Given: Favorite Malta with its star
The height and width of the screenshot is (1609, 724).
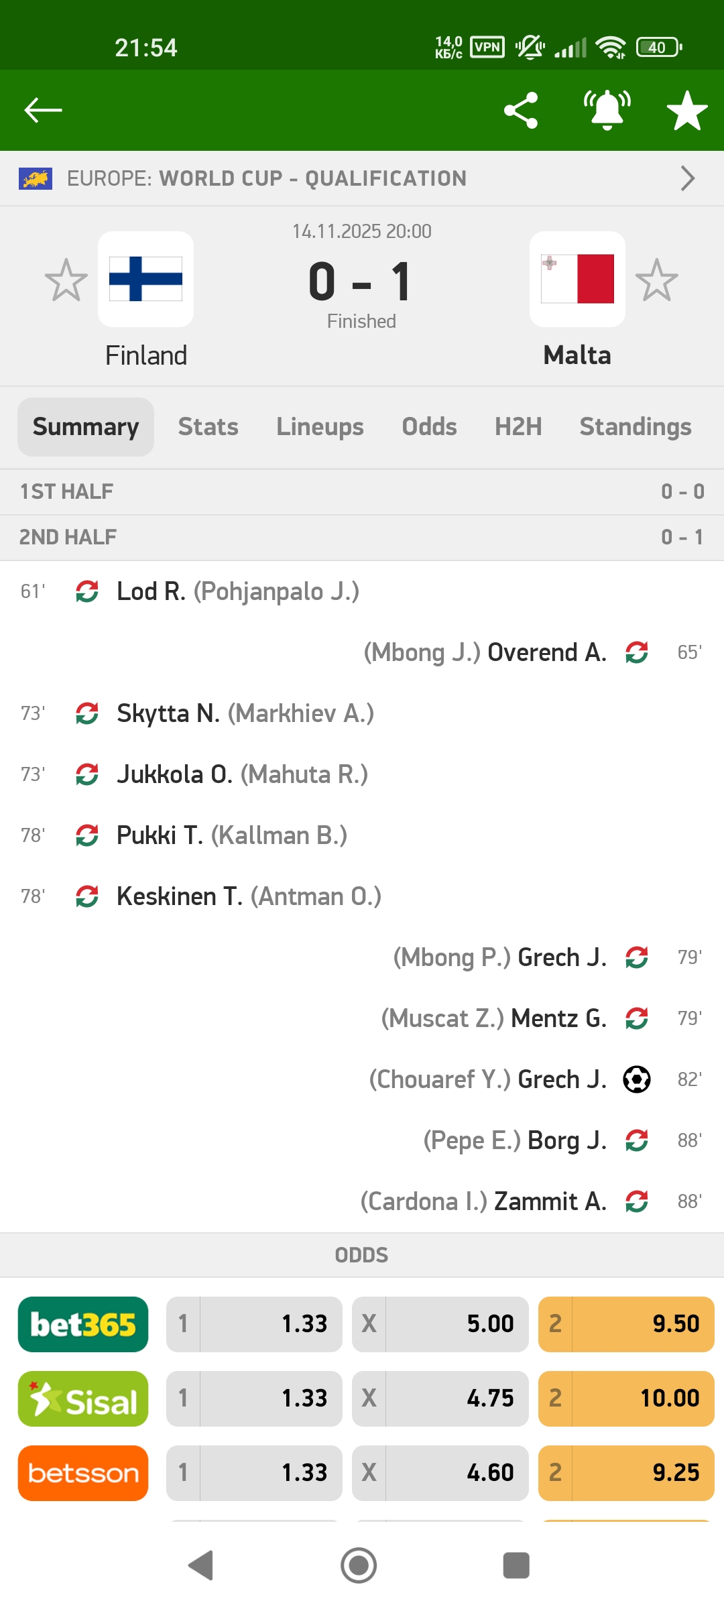Looking at the screenshot, I should coord(657,280).
